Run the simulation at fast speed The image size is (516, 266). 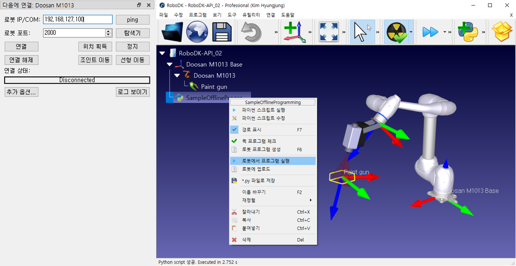coord(430,32)
